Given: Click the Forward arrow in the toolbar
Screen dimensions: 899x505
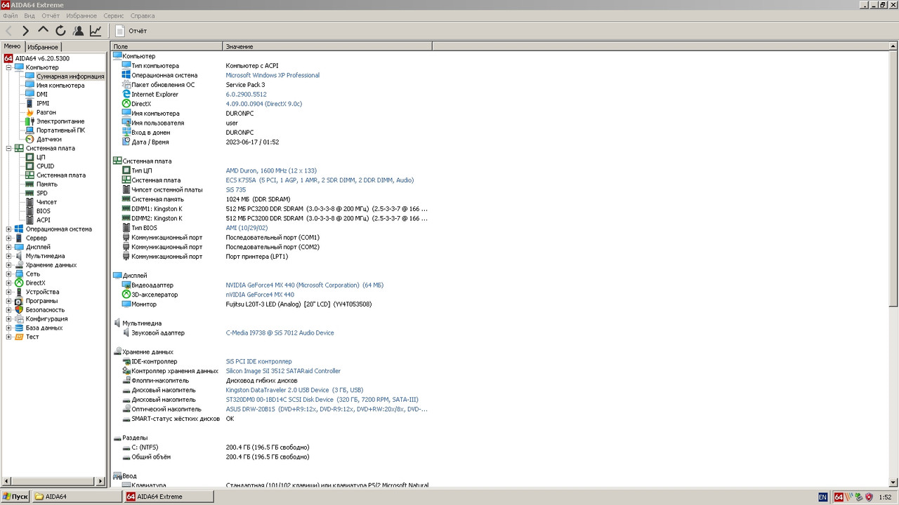Looking at the screenshot, I should pos(26,31).
